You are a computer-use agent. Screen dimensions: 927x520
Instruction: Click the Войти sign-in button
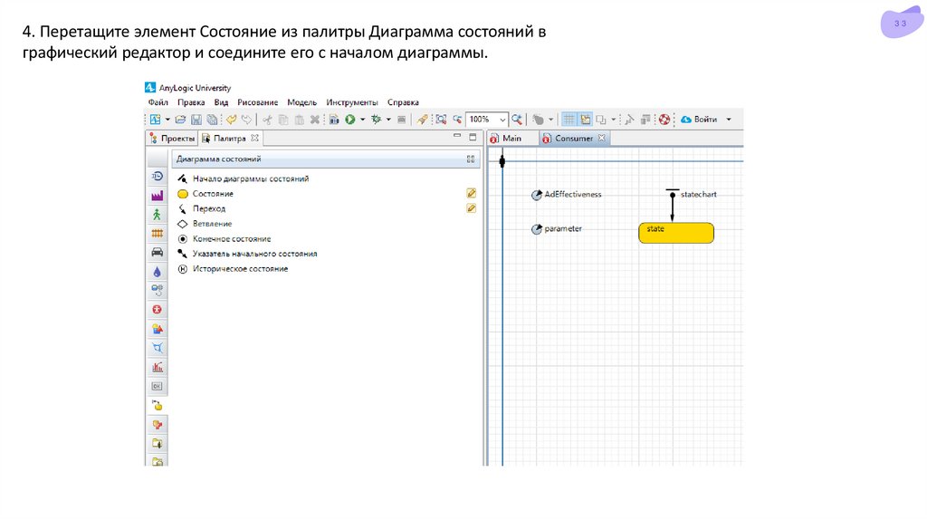[x=699, y=120]
